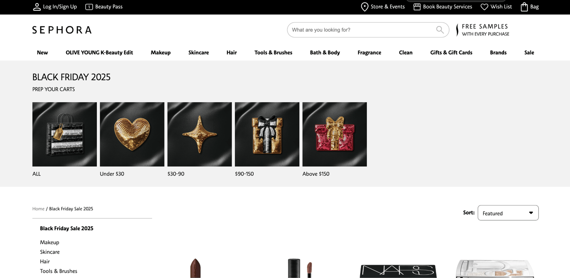Click the $30-90 label
This screenshot has height=278, width=570.
coord(176,174)
